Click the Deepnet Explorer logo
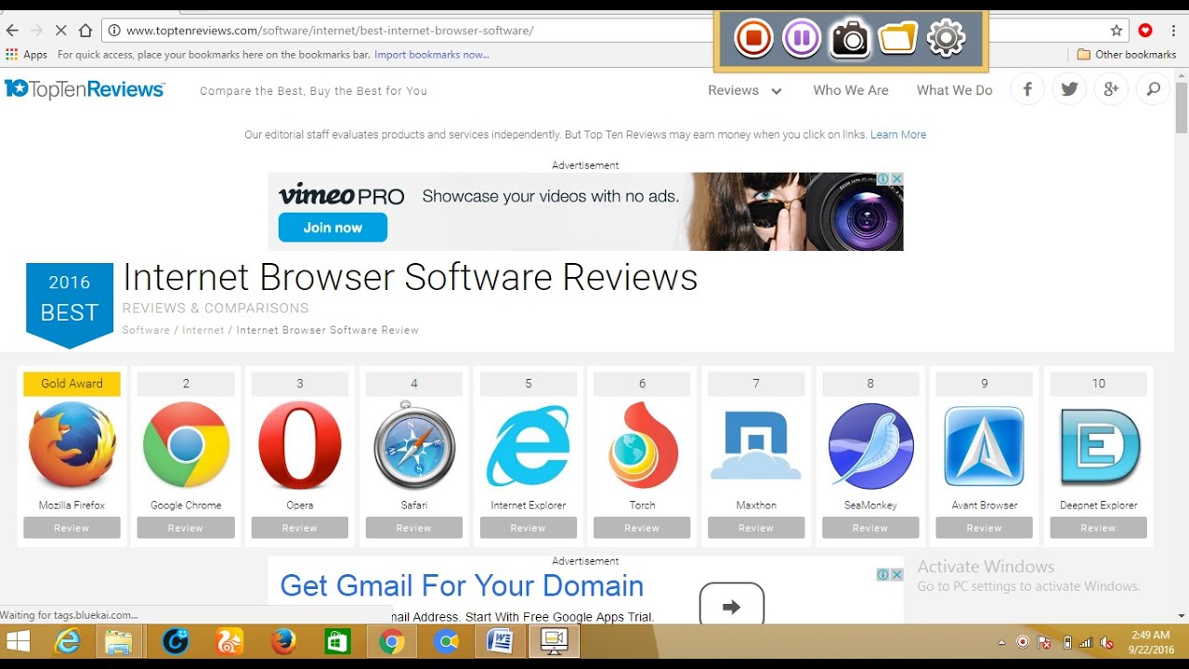This screenshot has height=669, width=1189. point(1099,445)
